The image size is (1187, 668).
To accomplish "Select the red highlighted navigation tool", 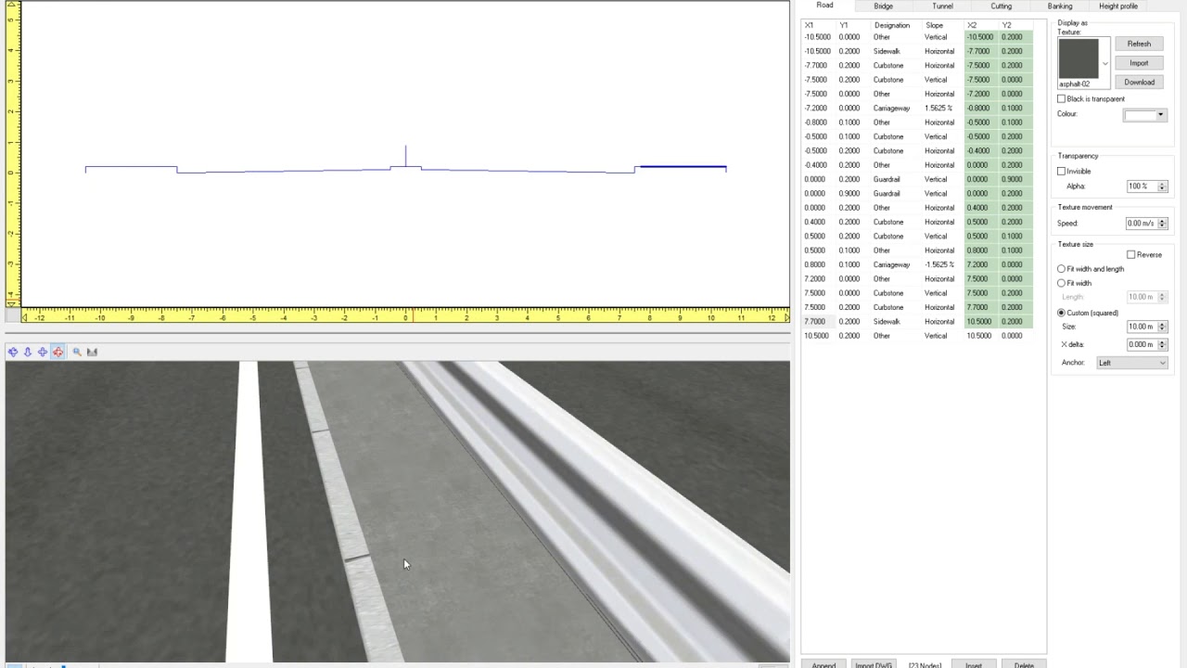I will pyautogui.click(x=58, y=352).
